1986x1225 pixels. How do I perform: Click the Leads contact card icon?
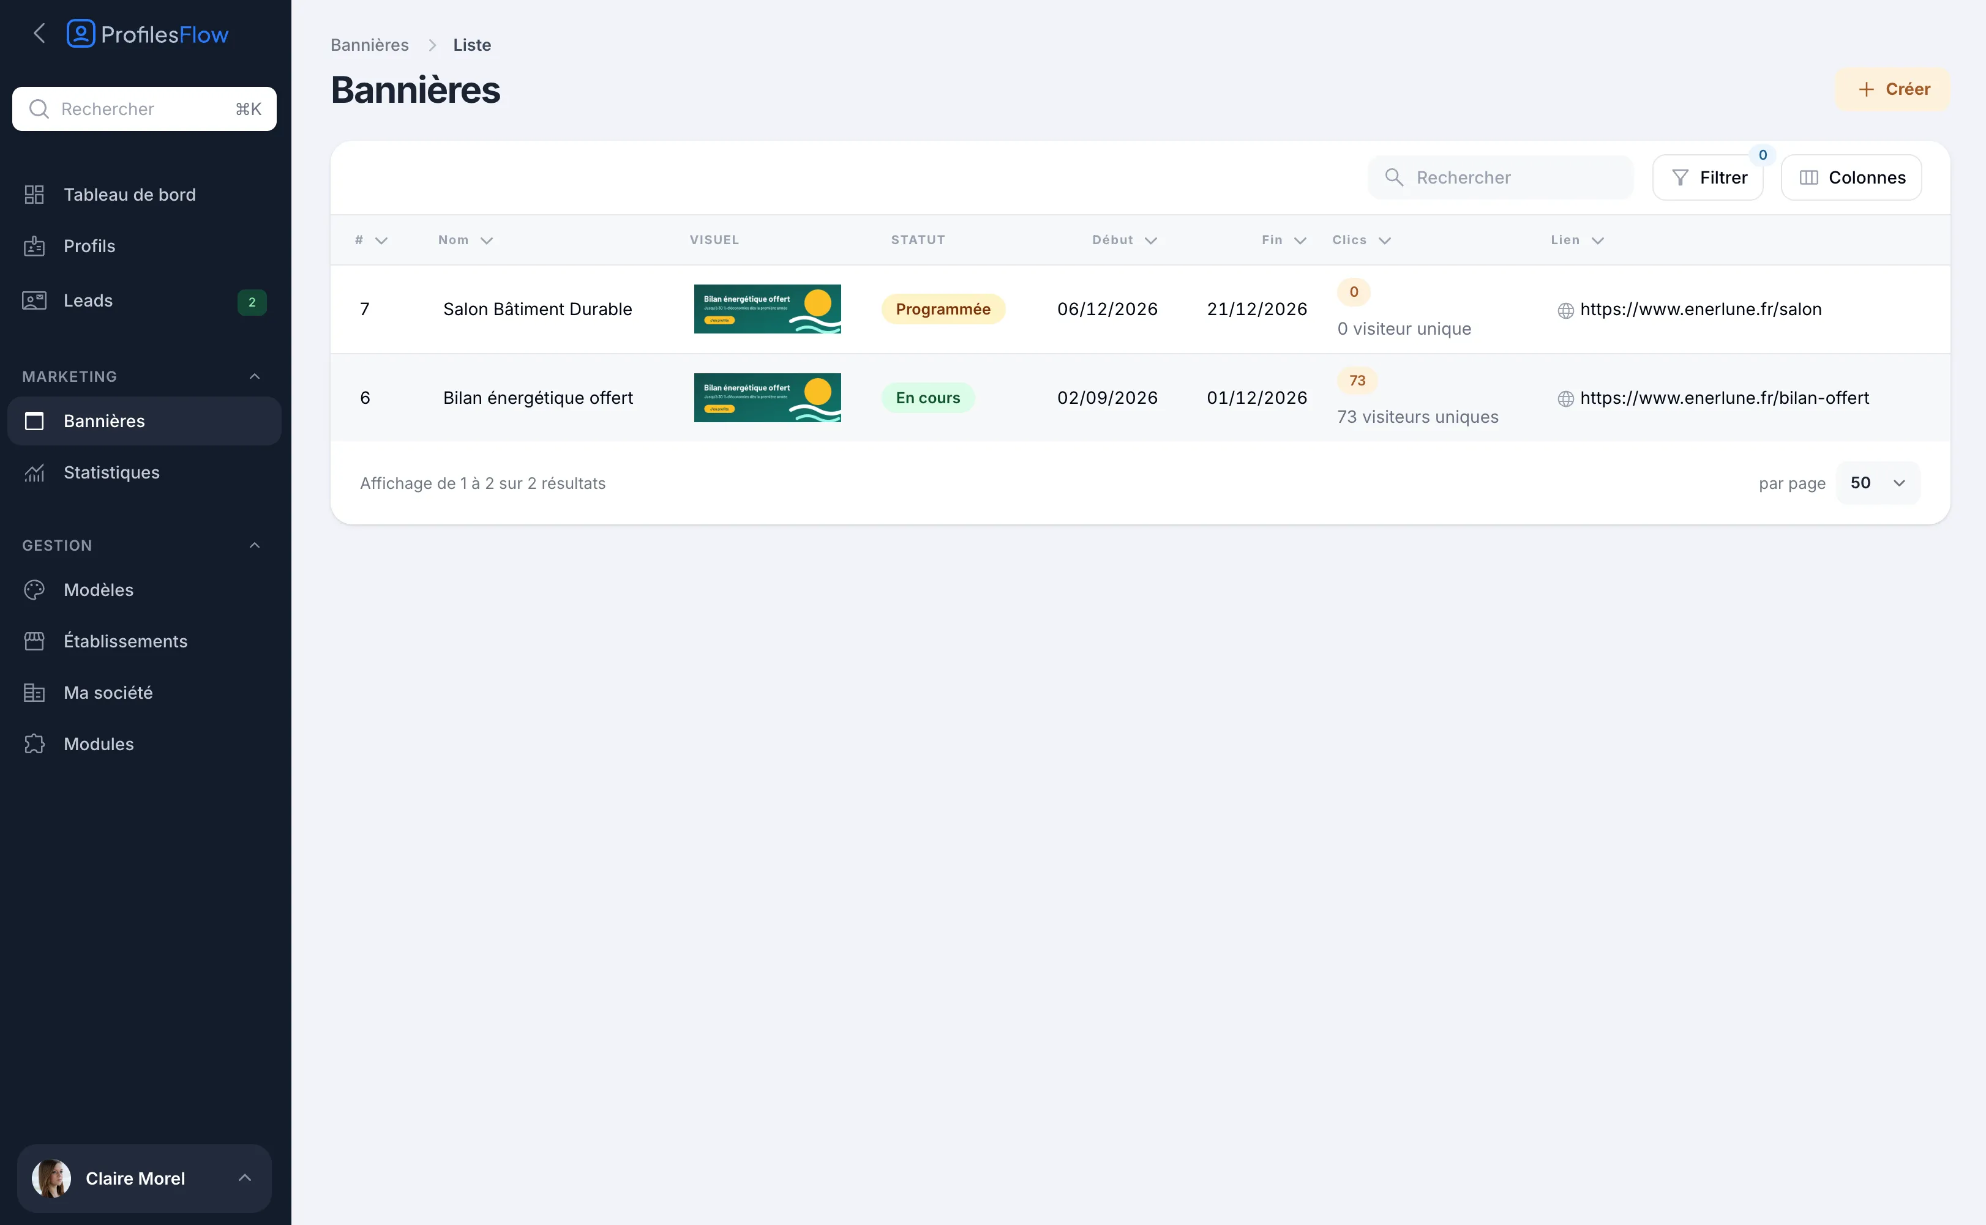[x=34, y=300]
